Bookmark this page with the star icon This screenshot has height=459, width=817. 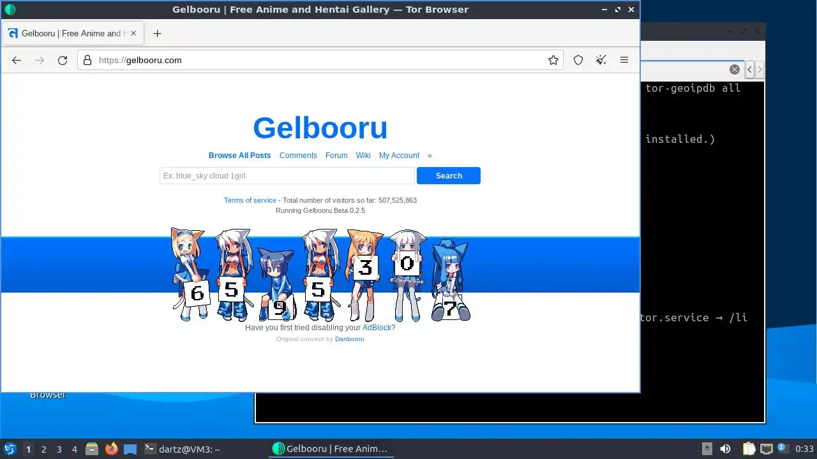(553, 60)
